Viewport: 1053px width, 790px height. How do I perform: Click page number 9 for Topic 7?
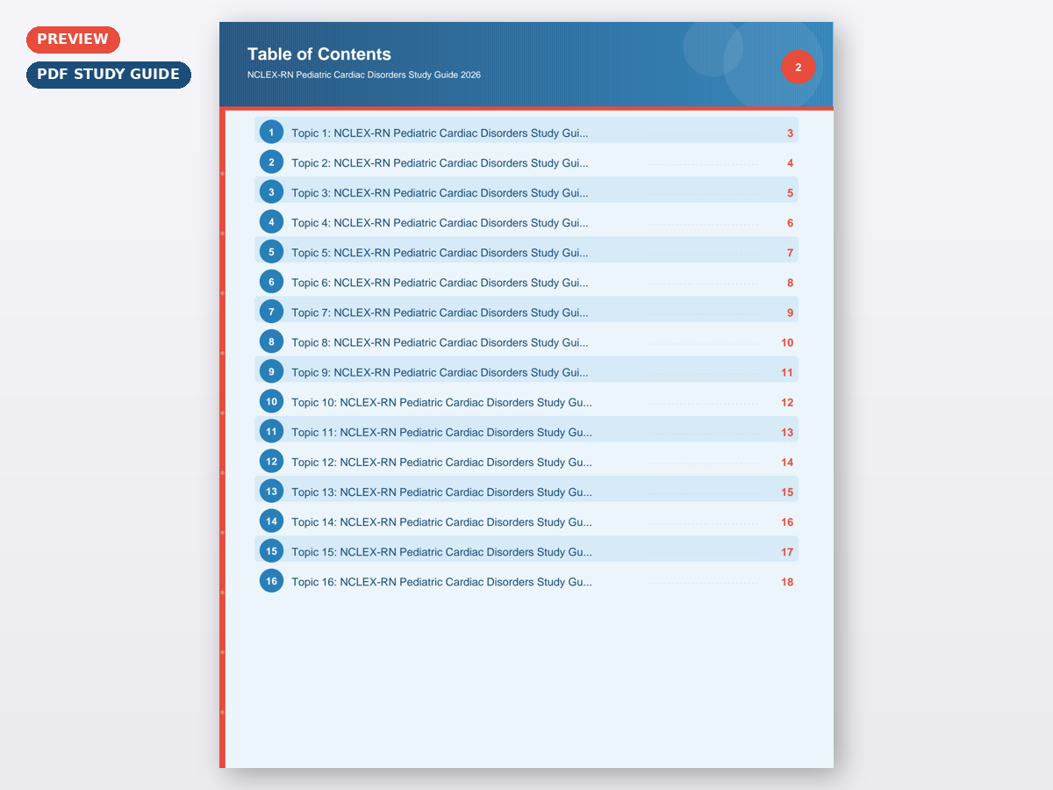tap(790, 312)
